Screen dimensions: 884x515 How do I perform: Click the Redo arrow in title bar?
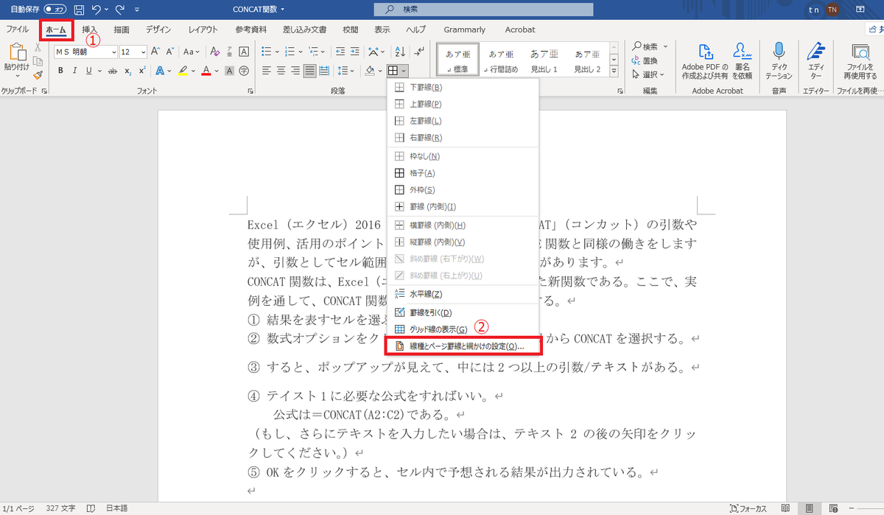[x=120, y=10]
